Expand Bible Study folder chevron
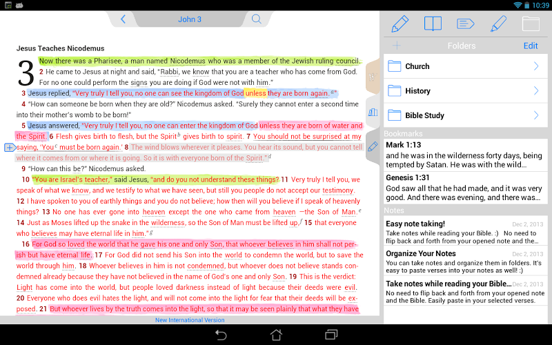Screen dimensions: 552x345 coord(536,115)
